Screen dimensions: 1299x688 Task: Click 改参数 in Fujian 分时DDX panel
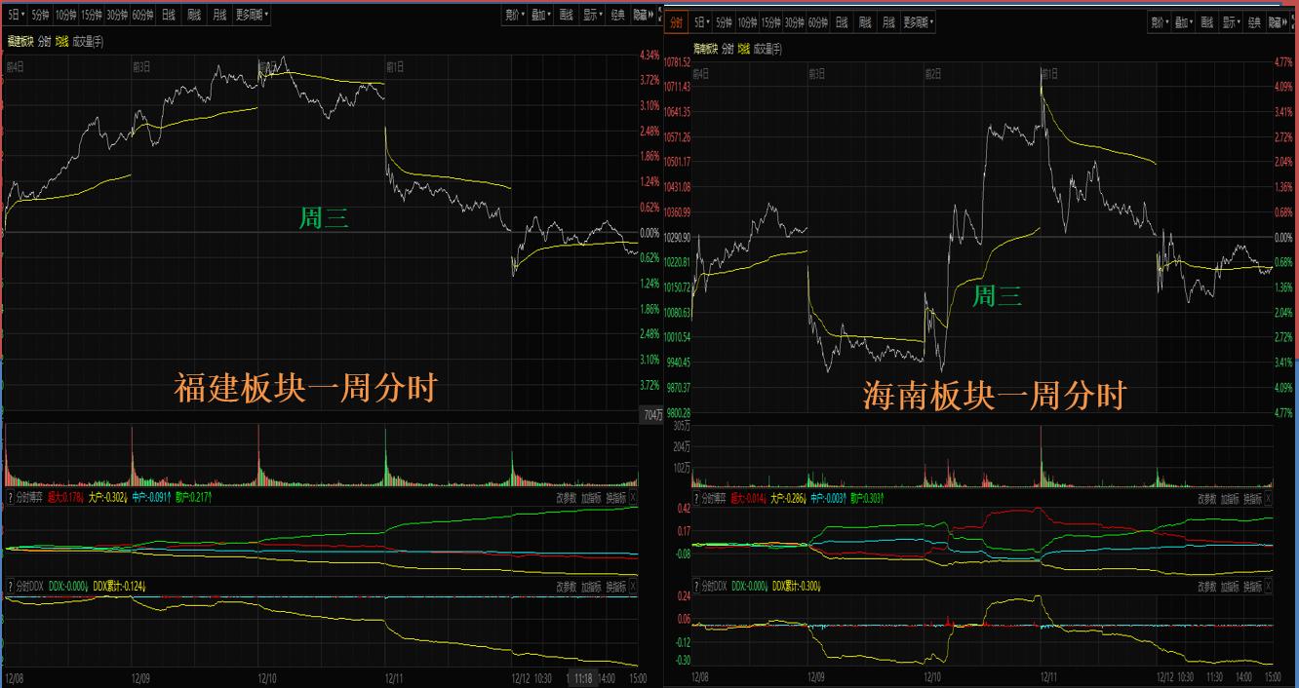click(566, 586)
